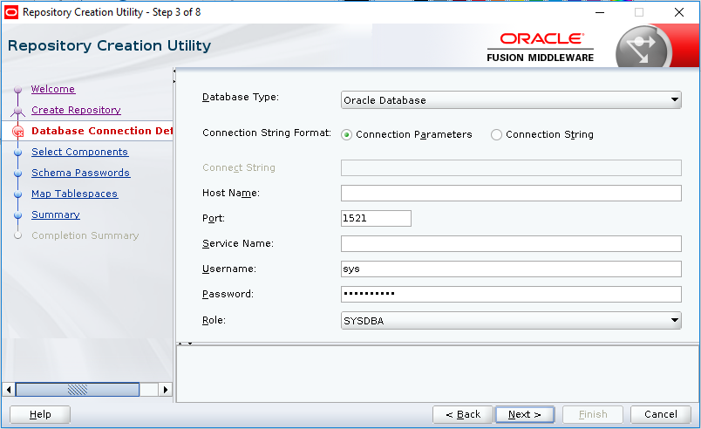
Task: Click the left scroll arrow in navigation pane
Action: (x=9, y=389)
